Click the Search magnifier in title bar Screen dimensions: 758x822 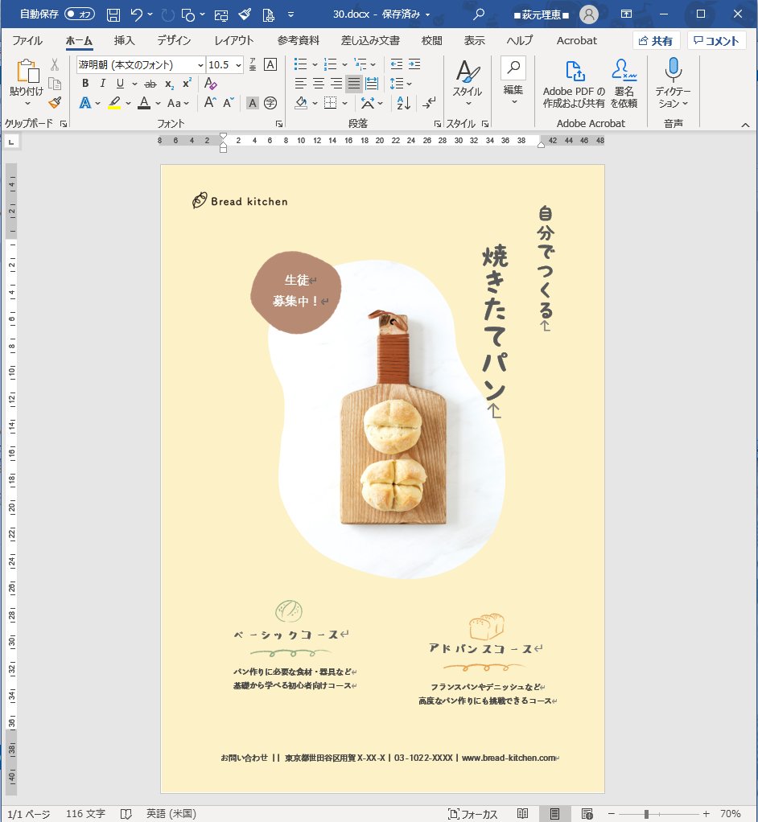pos(479,14)
